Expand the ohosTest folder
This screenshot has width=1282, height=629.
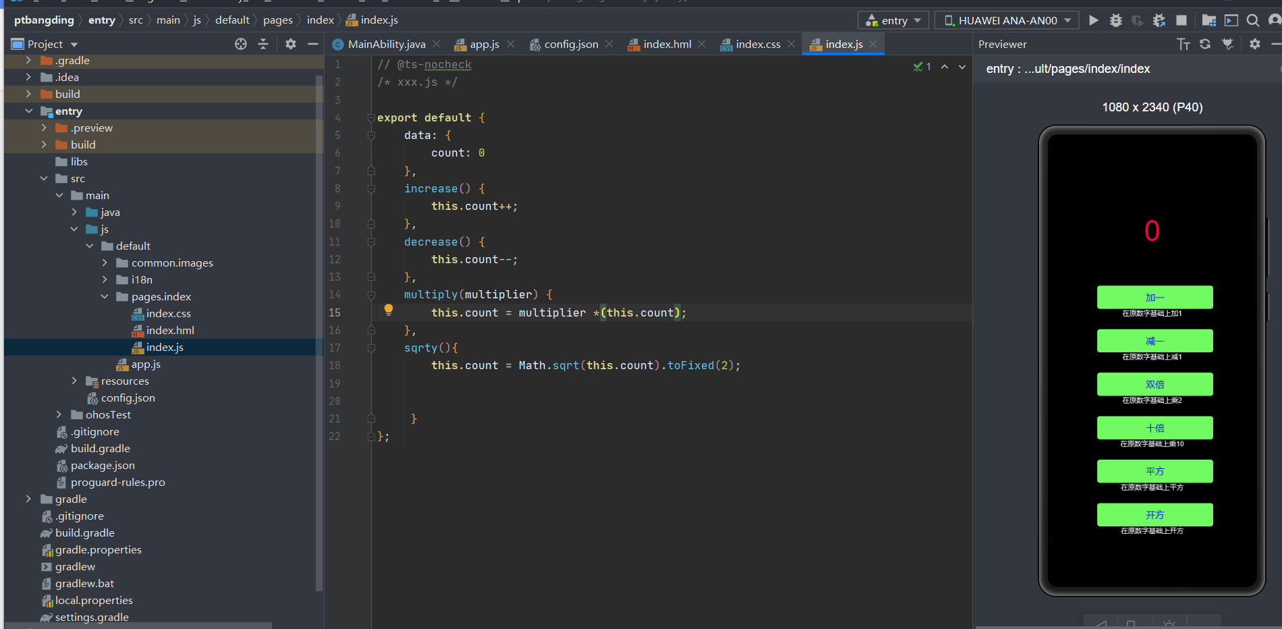coord(59,414)
